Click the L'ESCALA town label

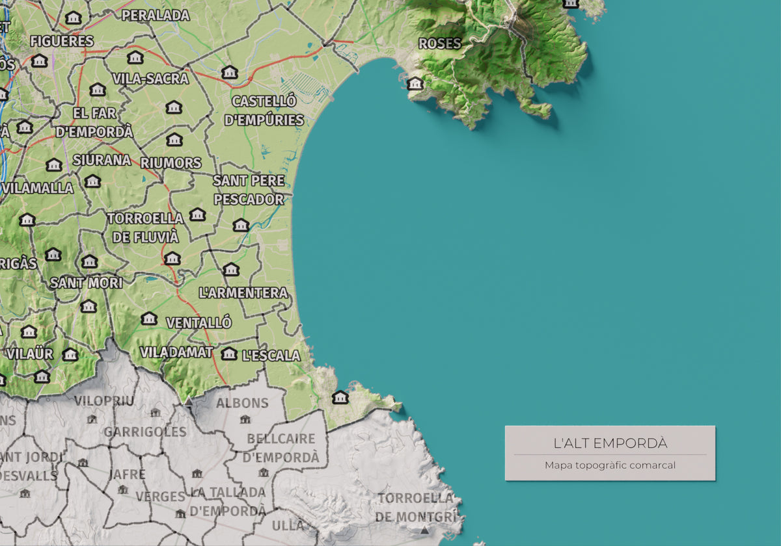[x=271, y=356]
